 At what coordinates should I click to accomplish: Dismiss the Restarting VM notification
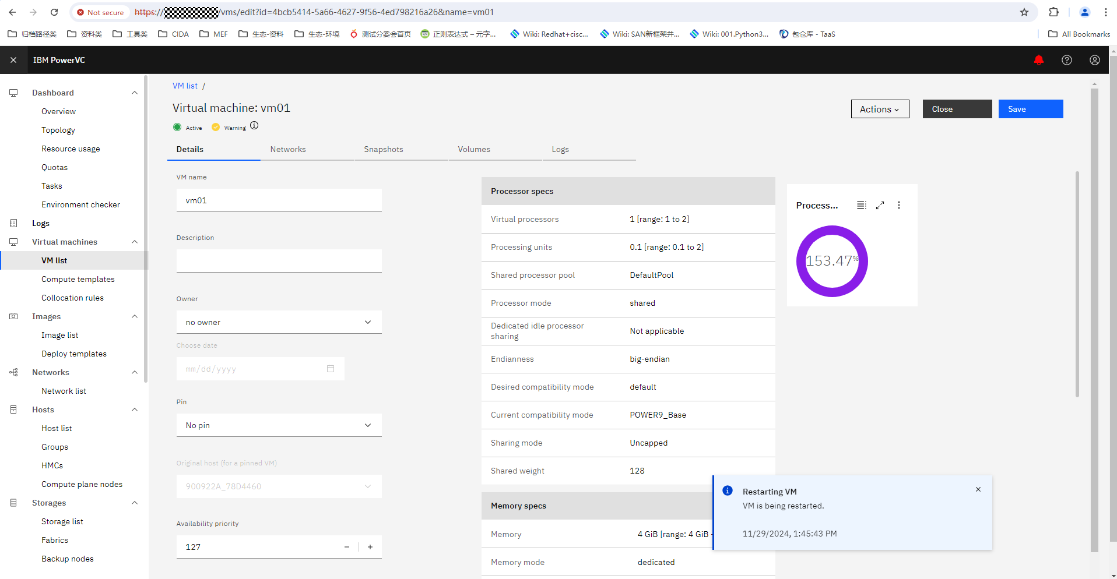coord(978,489)
